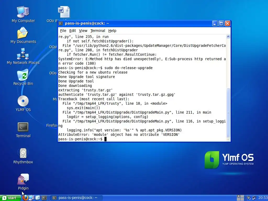Click the volume tray icon

point(248,198)
